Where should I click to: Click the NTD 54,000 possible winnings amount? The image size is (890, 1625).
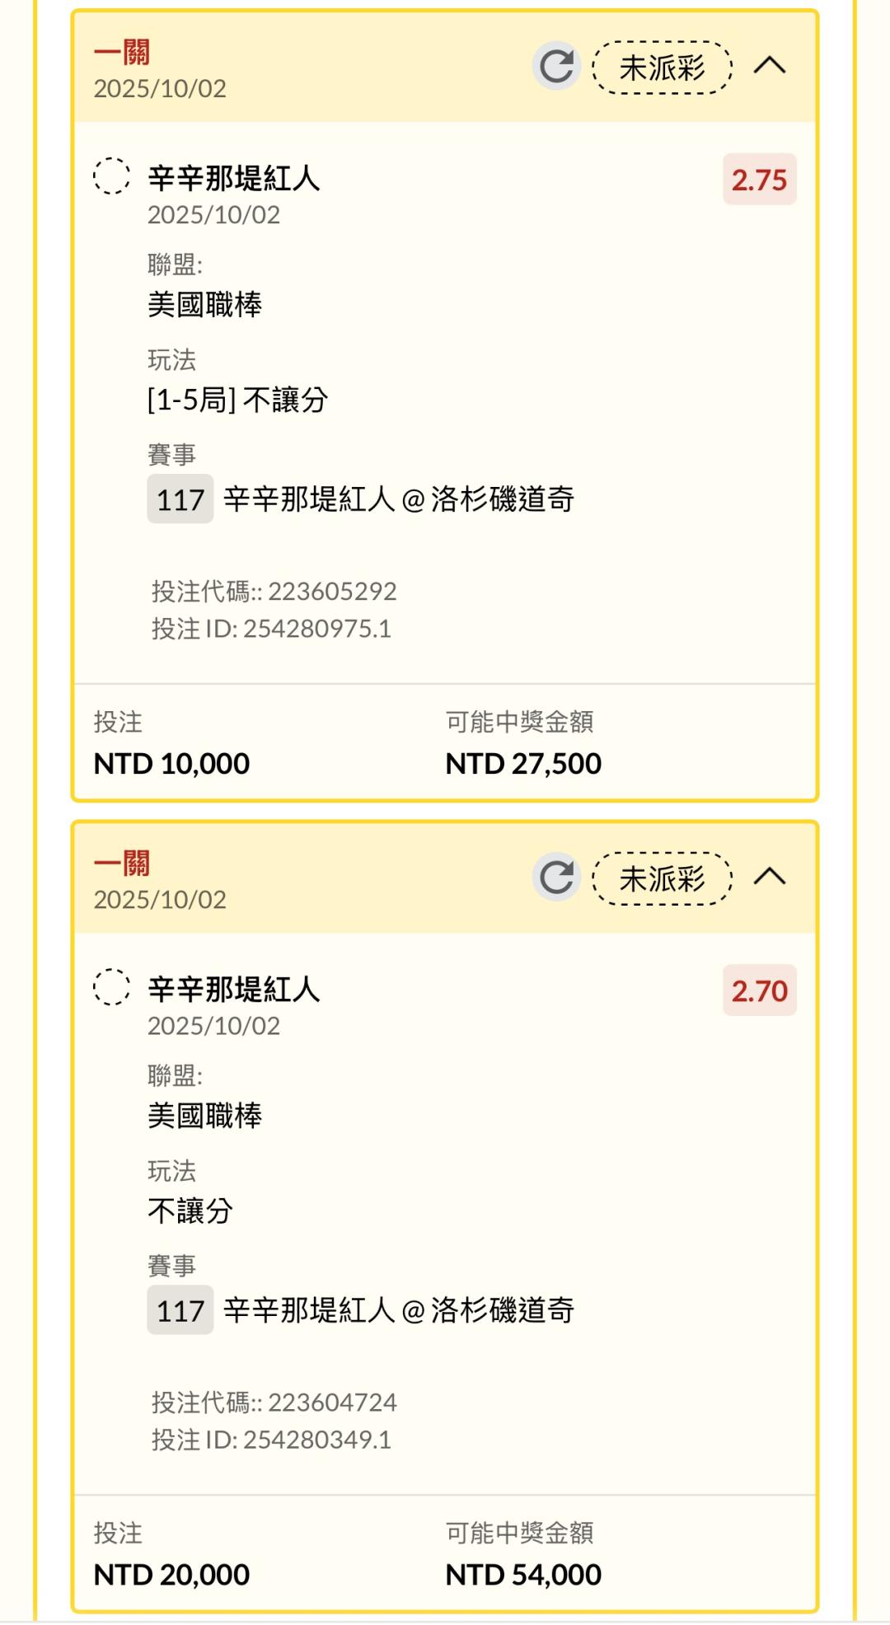523,1575
